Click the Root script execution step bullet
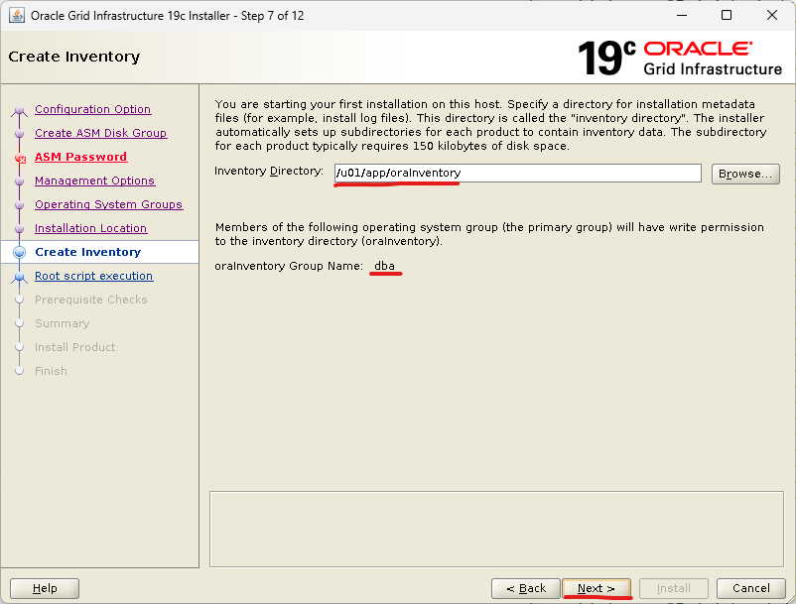The image size is (796, 604). [x=19, y=277]
